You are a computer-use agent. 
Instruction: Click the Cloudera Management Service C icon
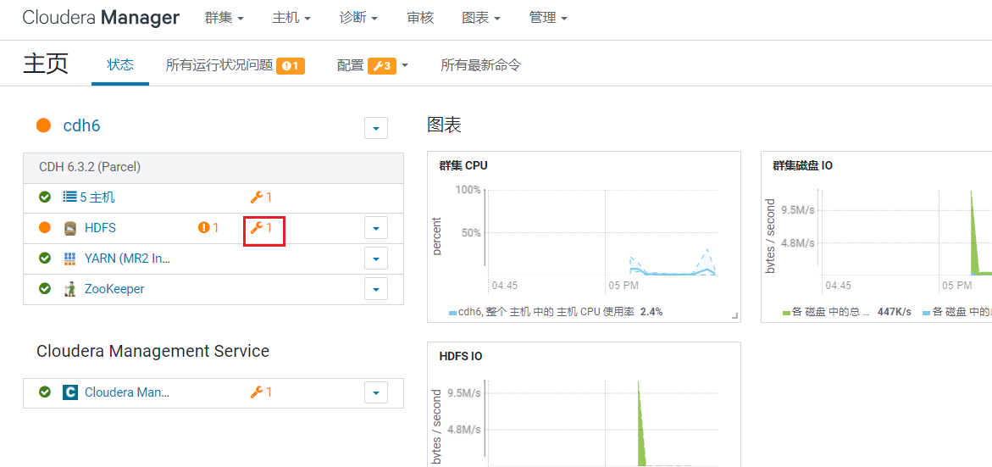pos(70,392)
